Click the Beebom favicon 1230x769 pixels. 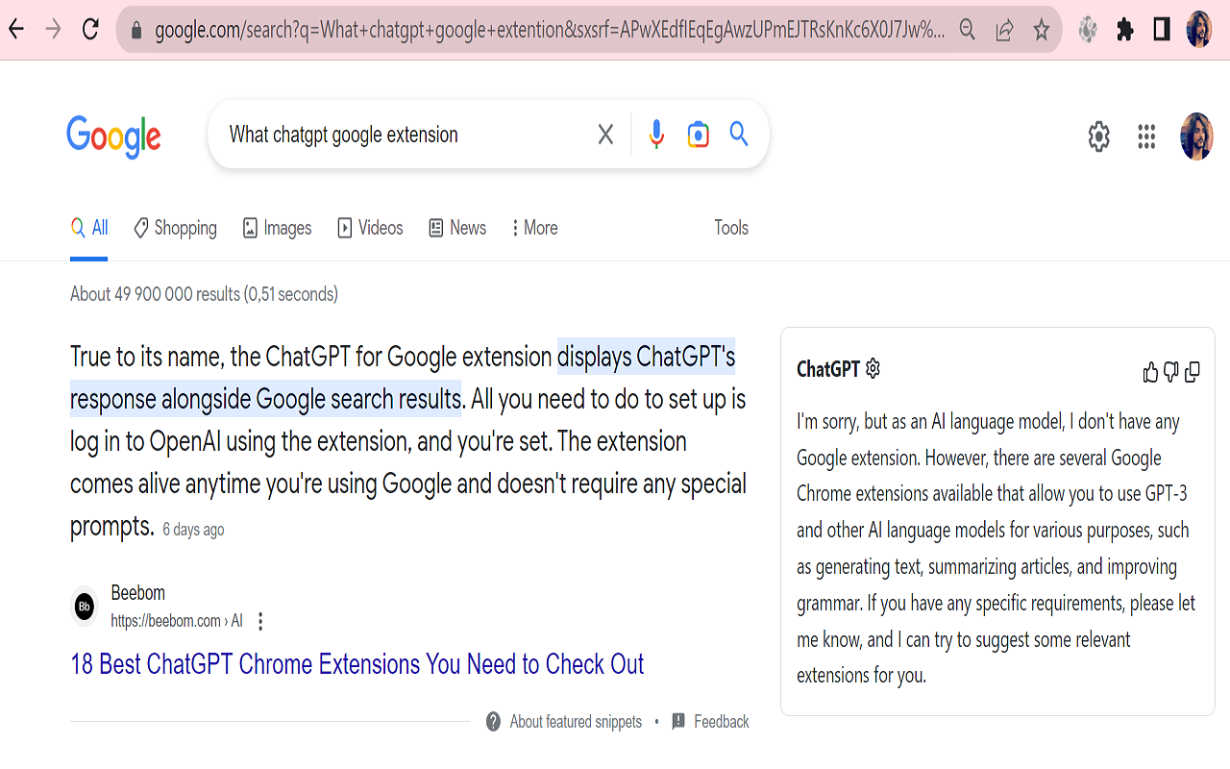pyautogui.click(x=85, y=607)
